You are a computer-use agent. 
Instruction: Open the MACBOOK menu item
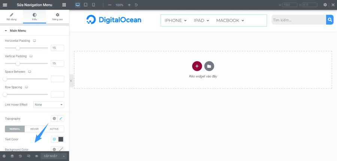230,20
